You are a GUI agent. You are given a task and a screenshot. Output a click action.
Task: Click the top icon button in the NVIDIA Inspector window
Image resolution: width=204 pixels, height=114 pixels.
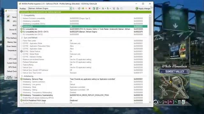pyautogui.click(x=8, y=16)
